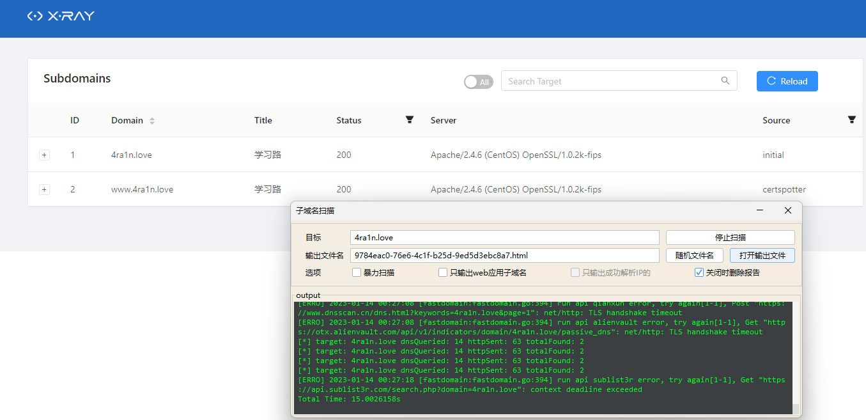This screenshot has height=420, width=866.
Task: Click 停止扫描 to stop scanning
Action: coord(730,237)
